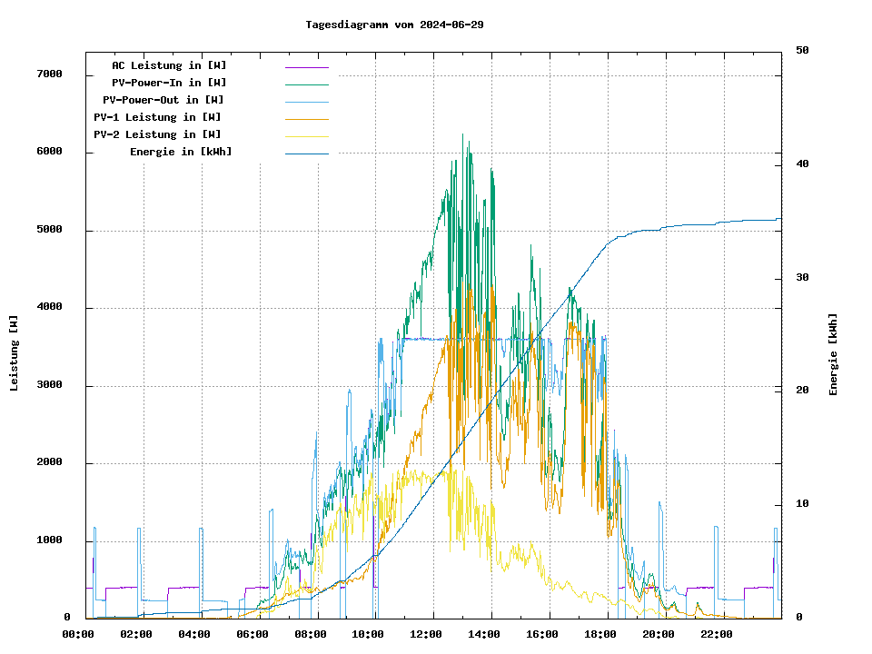Click the light blue PV-Power-Out legend line sample
Screen dimensions: 872x654
click(x=306, y=102)
